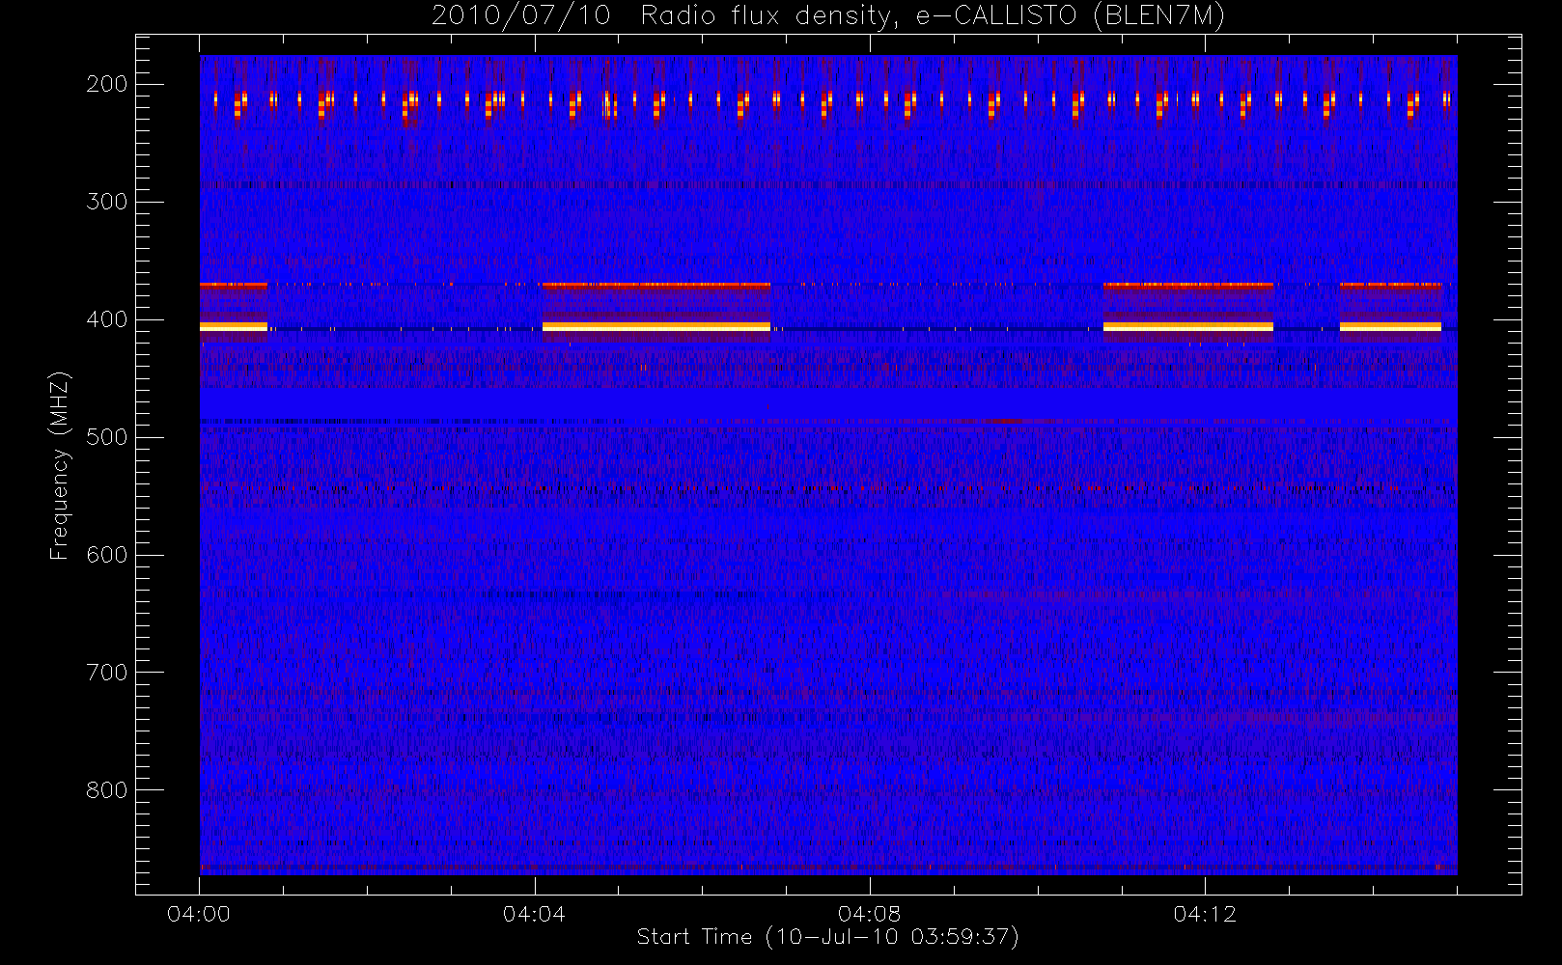Click the 600 frequency tick label
Viewport: 1562px width, 965px height.
tap(106, 555)
